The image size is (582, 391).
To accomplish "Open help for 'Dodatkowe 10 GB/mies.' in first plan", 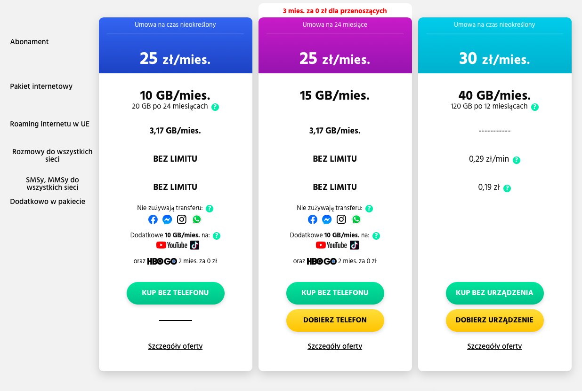I will tap(217, 235).
